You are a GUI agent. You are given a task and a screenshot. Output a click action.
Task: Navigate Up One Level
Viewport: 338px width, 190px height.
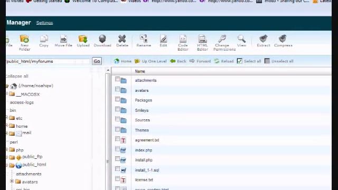[x=151, y=61]
